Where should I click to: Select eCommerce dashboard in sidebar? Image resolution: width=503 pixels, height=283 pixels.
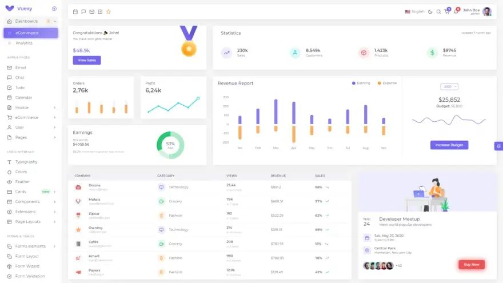[31, 33]
